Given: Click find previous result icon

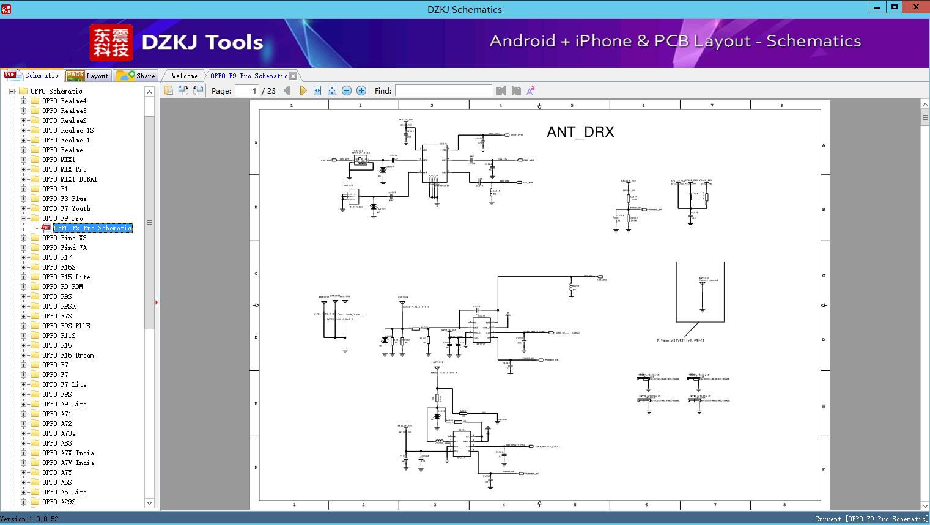Looking at the screenshot, I should 501,90.
